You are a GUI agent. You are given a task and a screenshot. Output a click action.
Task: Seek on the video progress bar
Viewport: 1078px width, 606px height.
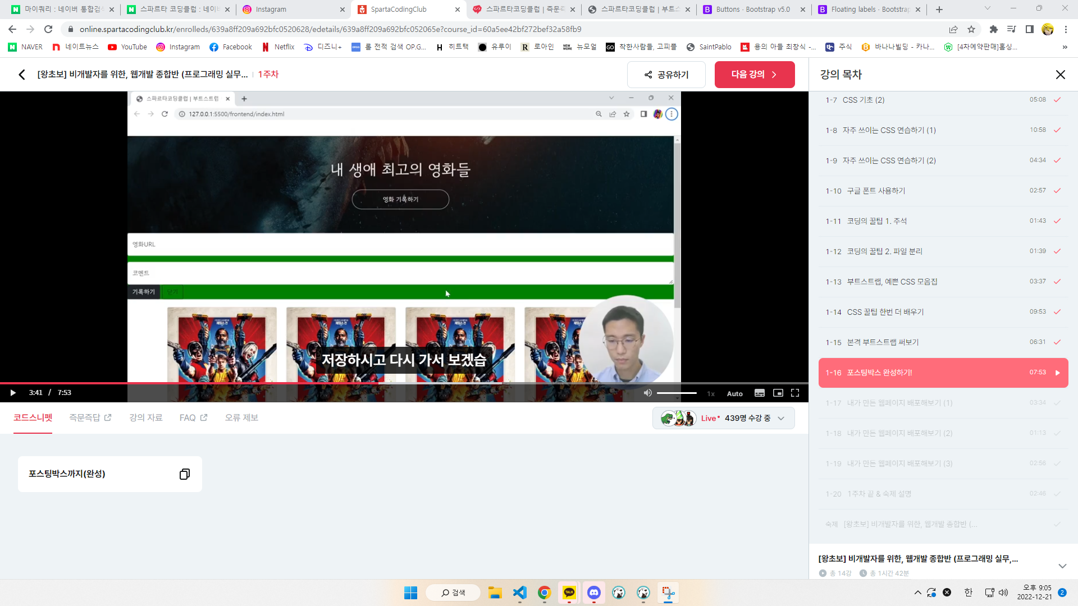(404, 383)
